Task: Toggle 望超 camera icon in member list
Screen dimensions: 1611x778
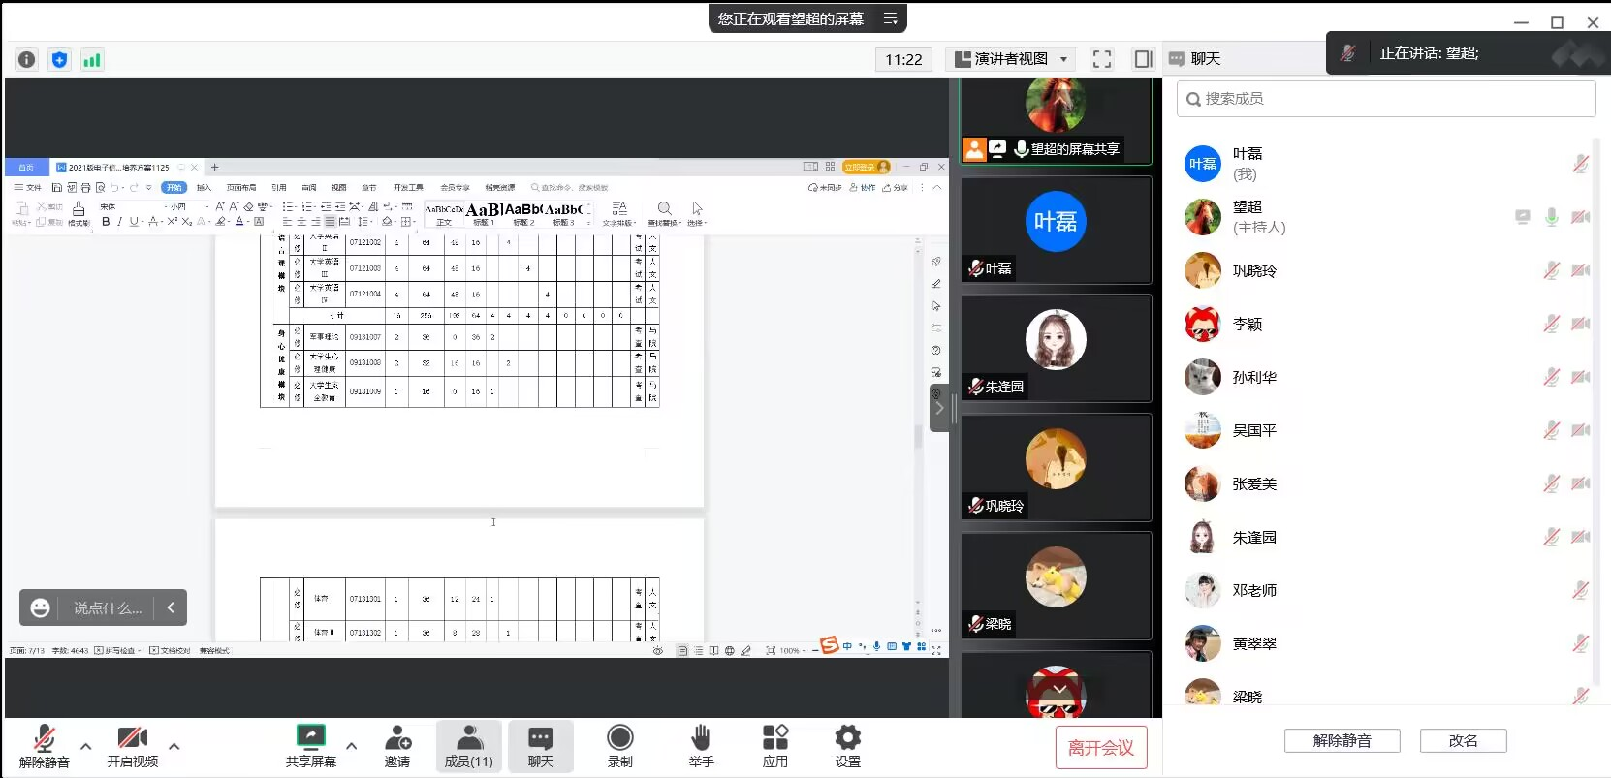Action: [x=1580, y=217]
